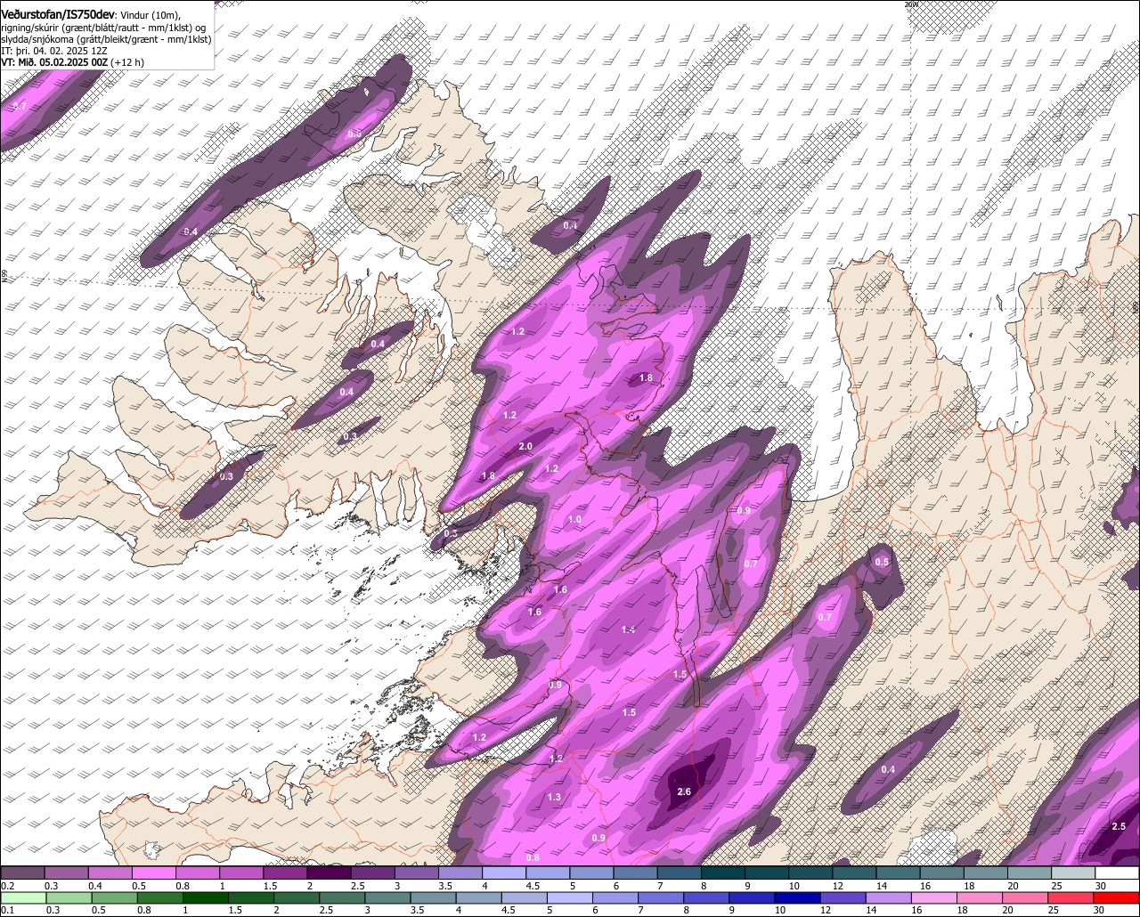Select the deep blue swatch starting at 10, bottom legend
This screenshot has height=917, width=1140.
pos(798,897)
